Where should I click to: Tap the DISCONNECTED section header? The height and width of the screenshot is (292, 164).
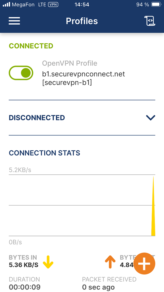coord(37,118)
